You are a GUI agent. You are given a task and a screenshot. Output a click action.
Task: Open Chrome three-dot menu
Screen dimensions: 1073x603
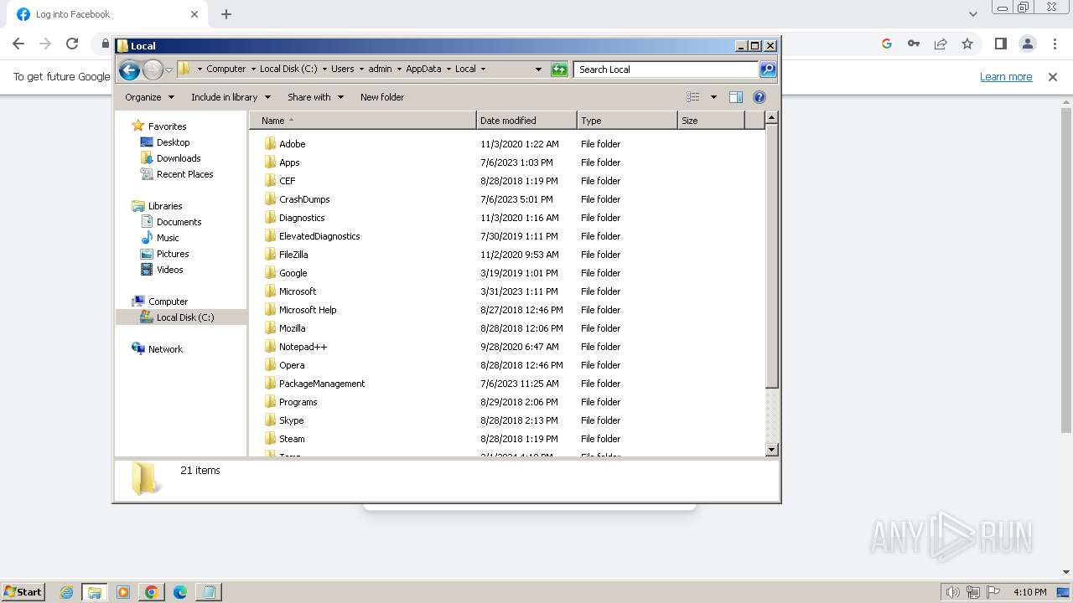(1055, 44)
